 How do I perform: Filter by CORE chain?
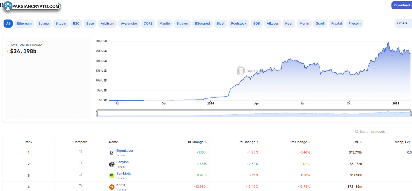point(148,24)
